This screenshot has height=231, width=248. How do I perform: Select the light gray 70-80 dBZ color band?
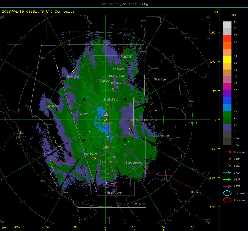tap(227, 25)
